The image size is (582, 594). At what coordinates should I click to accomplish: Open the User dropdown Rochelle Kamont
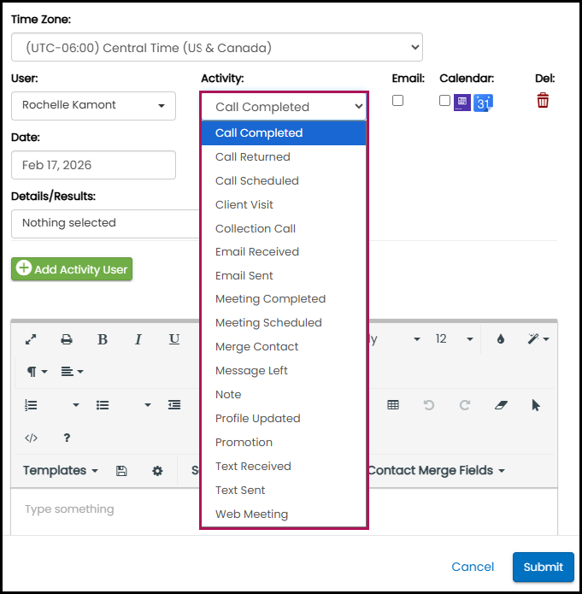tap(94, 106)
